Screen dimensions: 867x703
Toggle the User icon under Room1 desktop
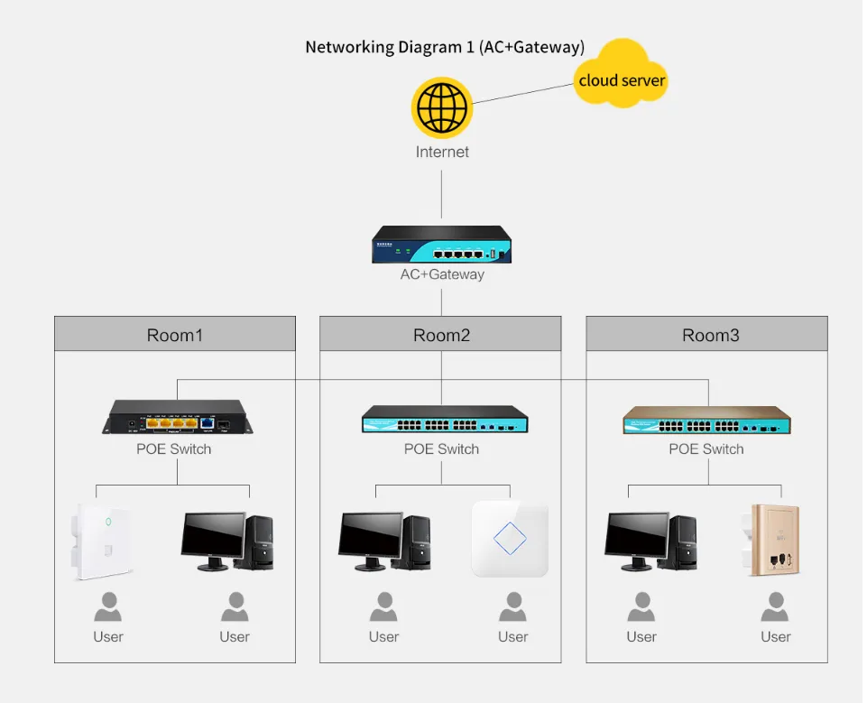(x=235, y=605)
